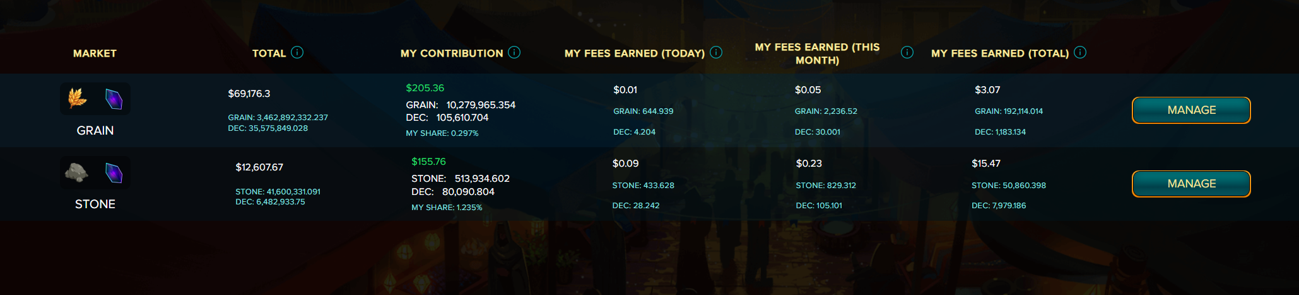Click the MARKET column header

[95, 53]
